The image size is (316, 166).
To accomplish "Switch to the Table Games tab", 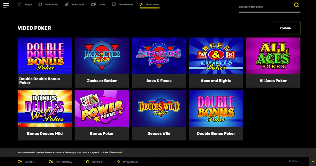I will tap(126, 4).
